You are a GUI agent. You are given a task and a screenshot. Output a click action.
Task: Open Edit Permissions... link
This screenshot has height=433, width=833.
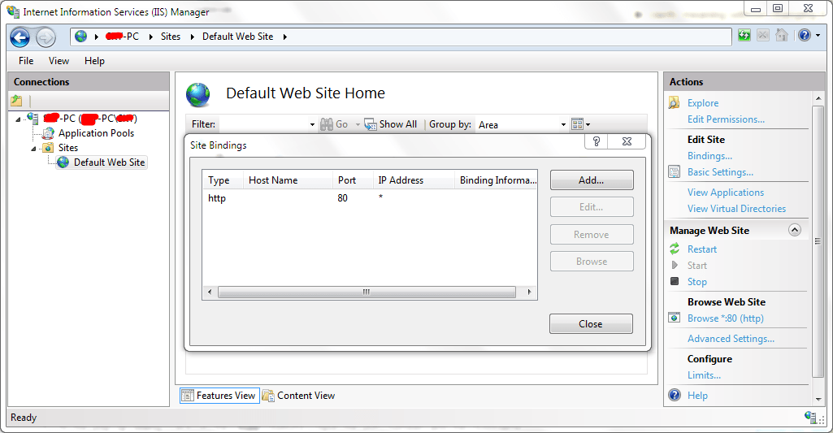[x=726, y=119]
